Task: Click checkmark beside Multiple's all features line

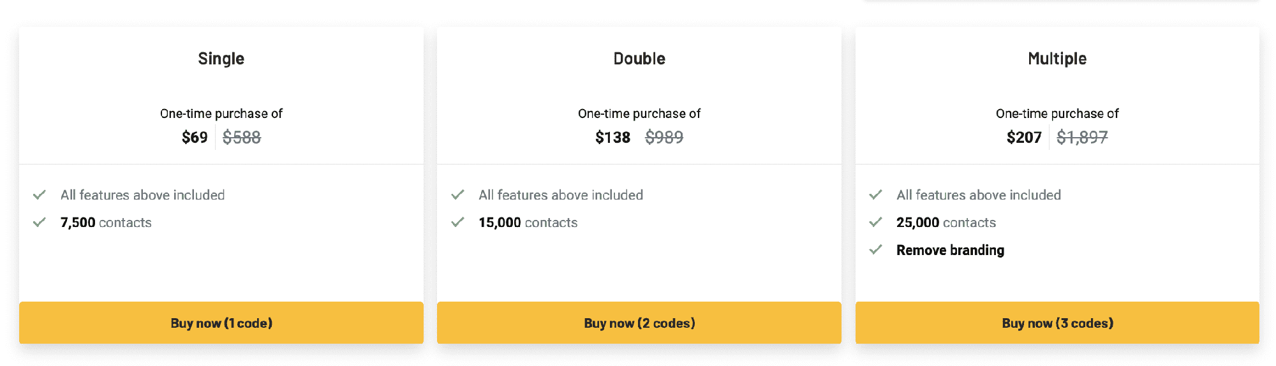Action: 875,195
